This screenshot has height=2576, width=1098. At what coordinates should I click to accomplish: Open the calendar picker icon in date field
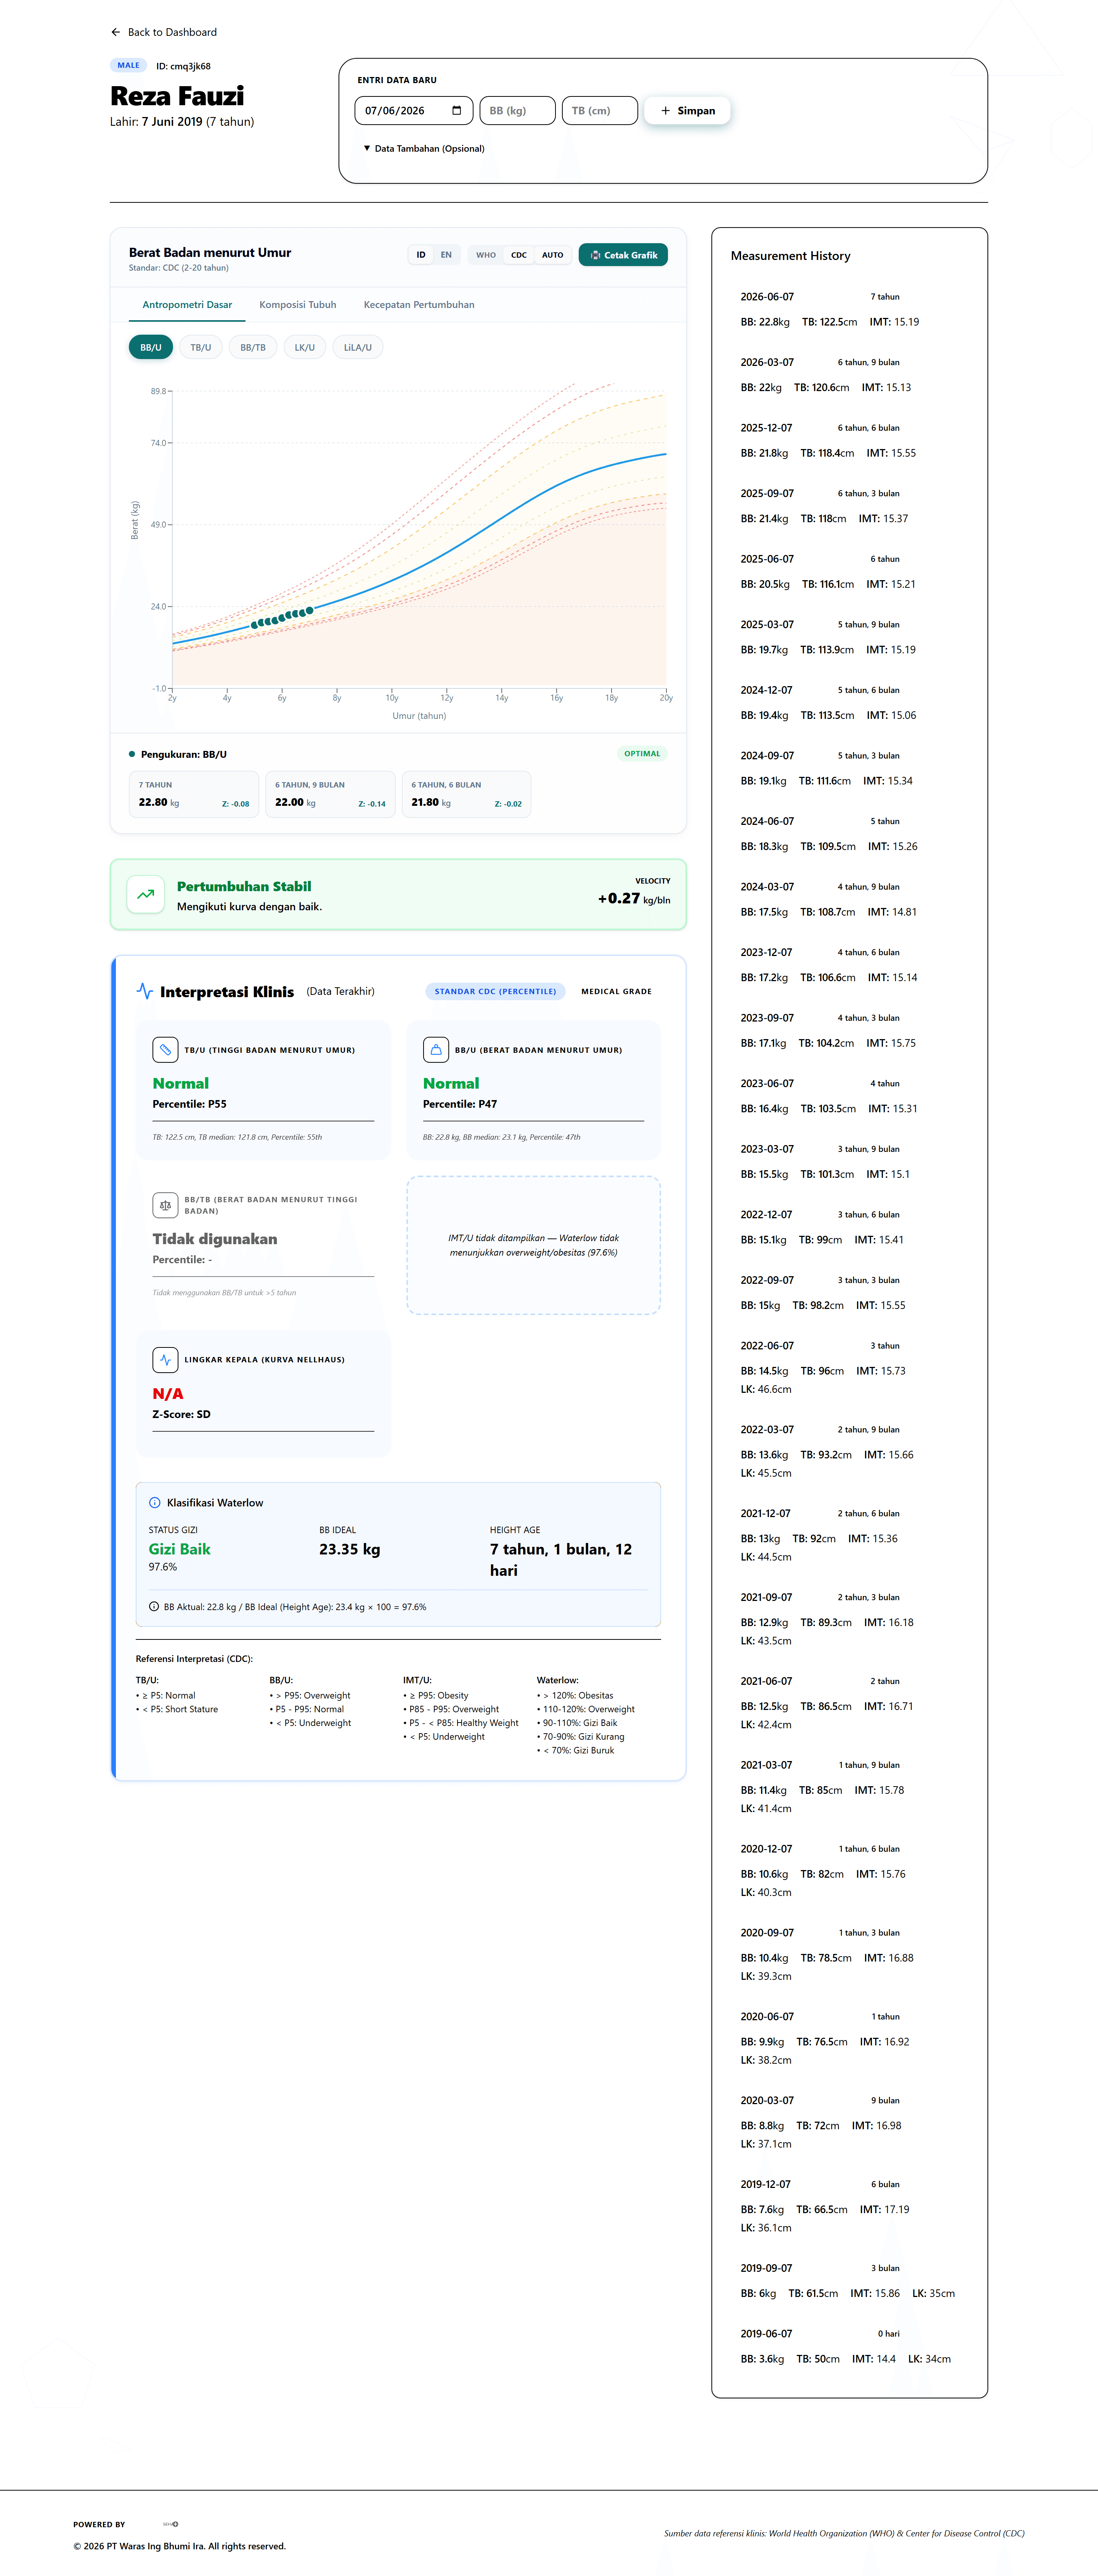(457, 111)
